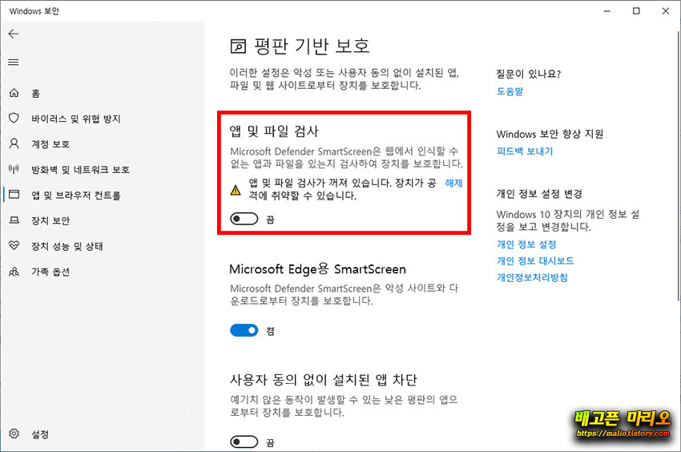The width and height of the screenshot is (681, 452).
Task: Open 개인정보처리방침 link
Action: coord(532,277)
